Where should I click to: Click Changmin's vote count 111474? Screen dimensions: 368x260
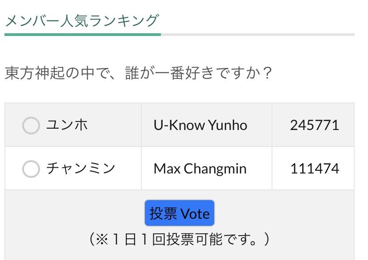tap(315, 169)
